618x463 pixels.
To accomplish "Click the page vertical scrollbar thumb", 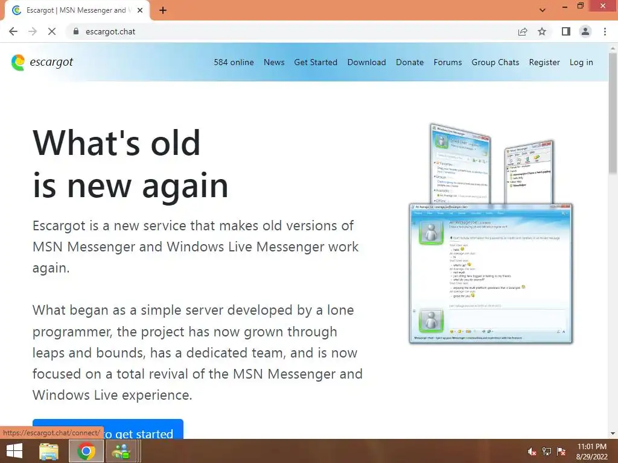I will coord(613,113).
